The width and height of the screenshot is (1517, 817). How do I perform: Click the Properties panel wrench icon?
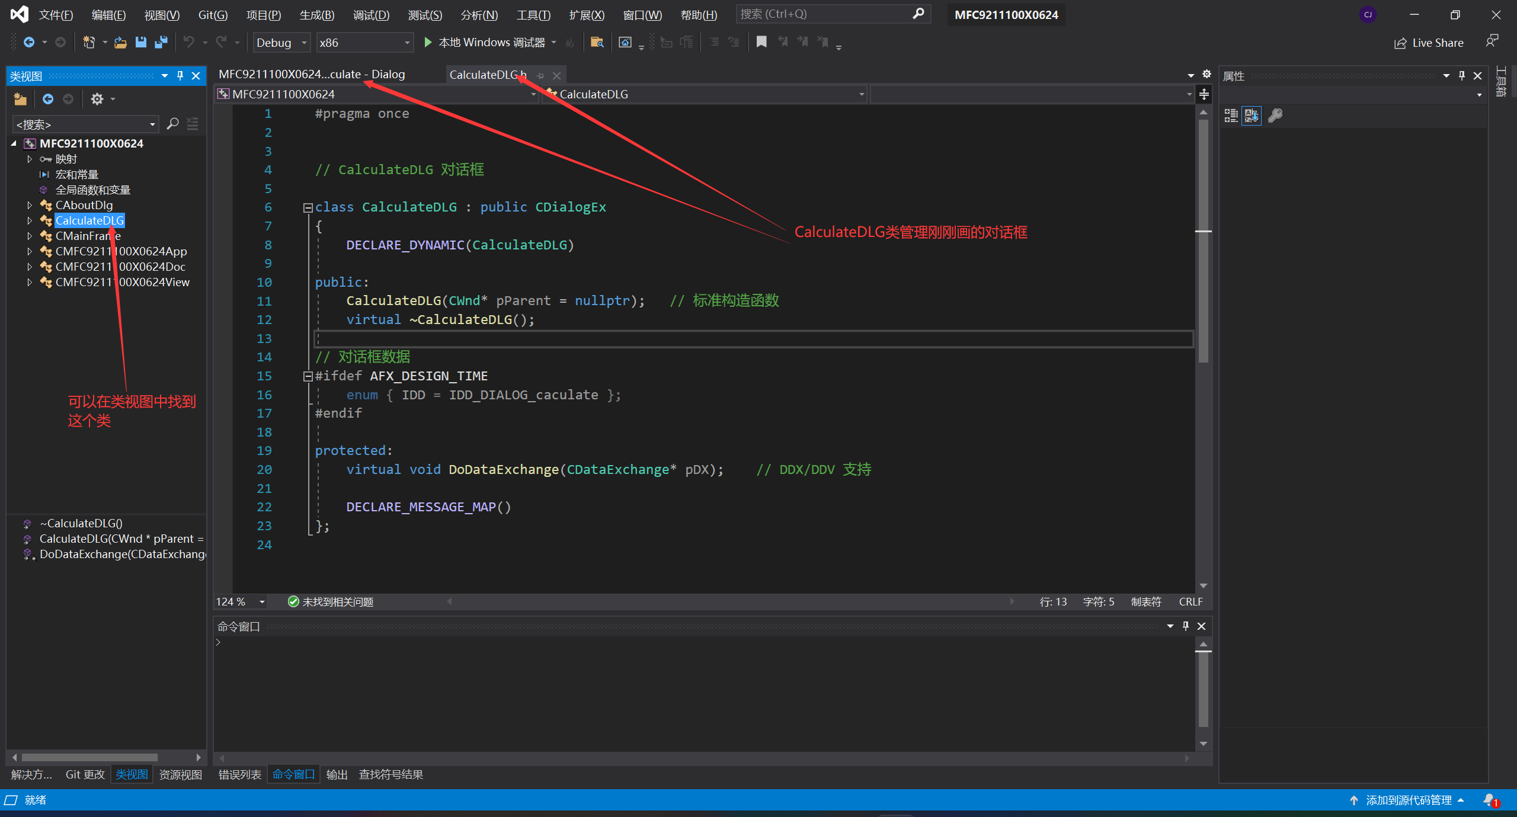point(1275,115)
